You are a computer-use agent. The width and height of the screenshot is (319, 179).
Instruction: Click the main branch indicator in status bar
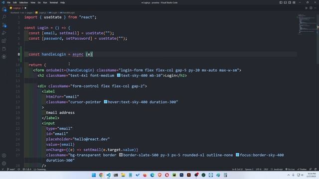(x=11, y=169)
